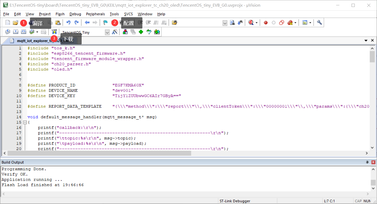Click the editor vertical scrollbar thumb
This screenshot has width=377, height=204.
coord(372,56)
